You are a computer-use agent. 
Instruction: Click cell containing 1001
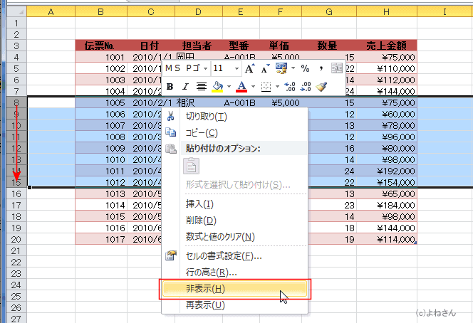(x=101, y=57)
